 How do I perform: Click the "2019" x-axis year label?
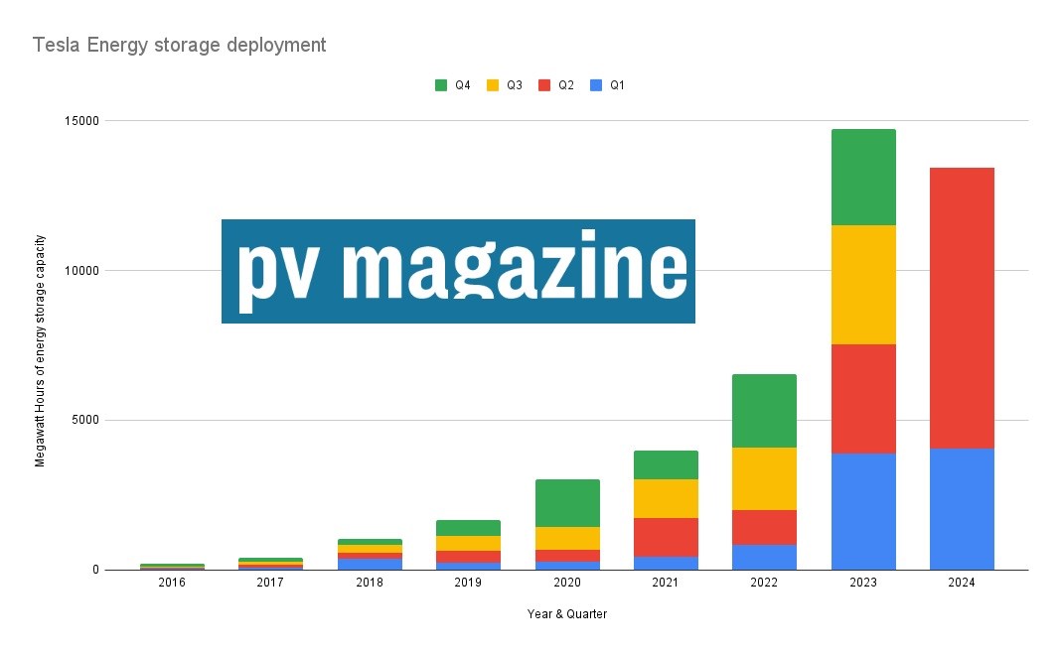(468, 583)
